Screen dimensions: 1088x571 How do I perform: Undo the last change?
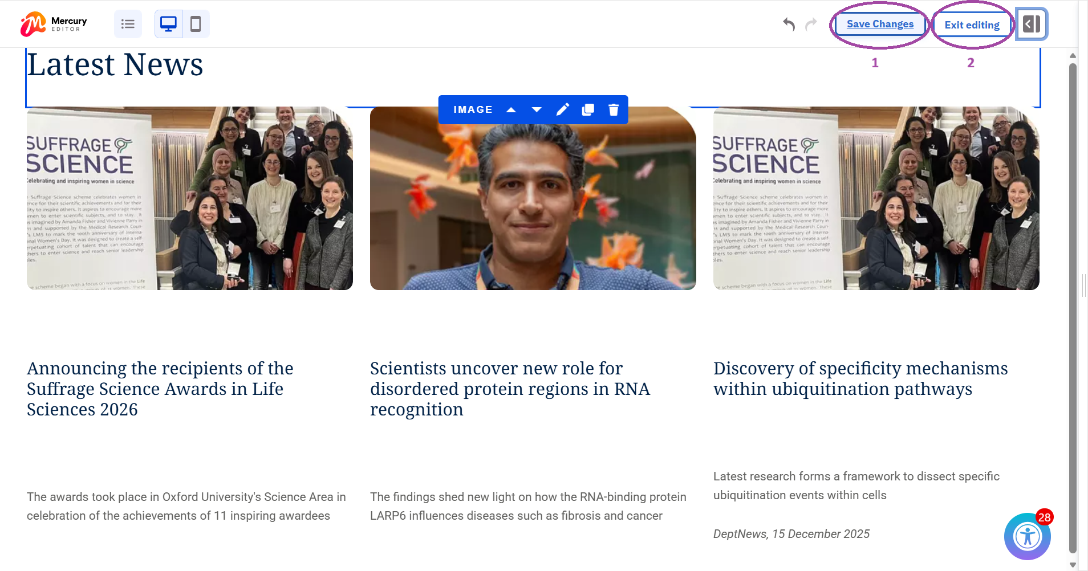point(789,24)
